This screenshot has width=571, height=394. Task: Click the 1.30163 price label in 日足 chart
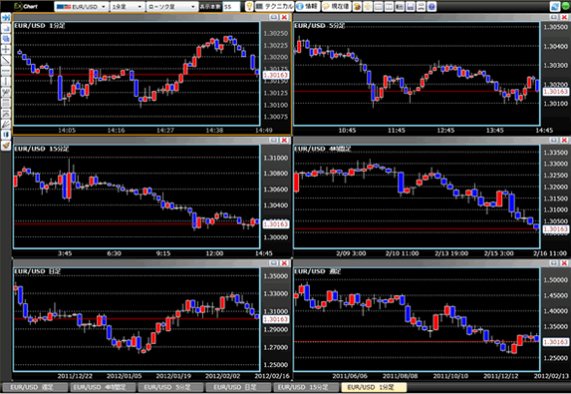[x=276, y=319]
